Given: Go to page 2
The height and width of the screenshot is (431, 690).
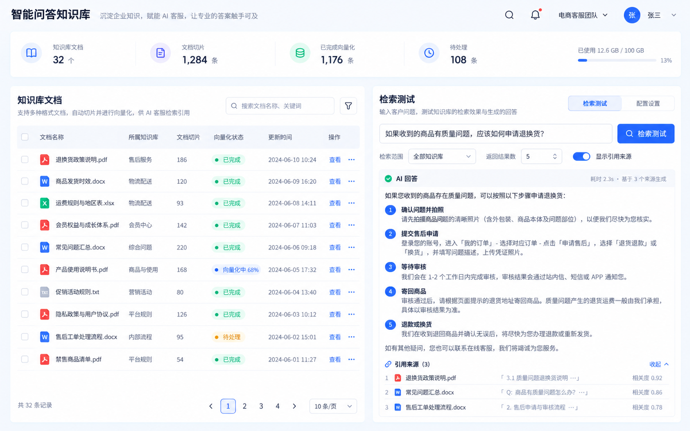Looking at the screenshot, I should tap(245, 406).
